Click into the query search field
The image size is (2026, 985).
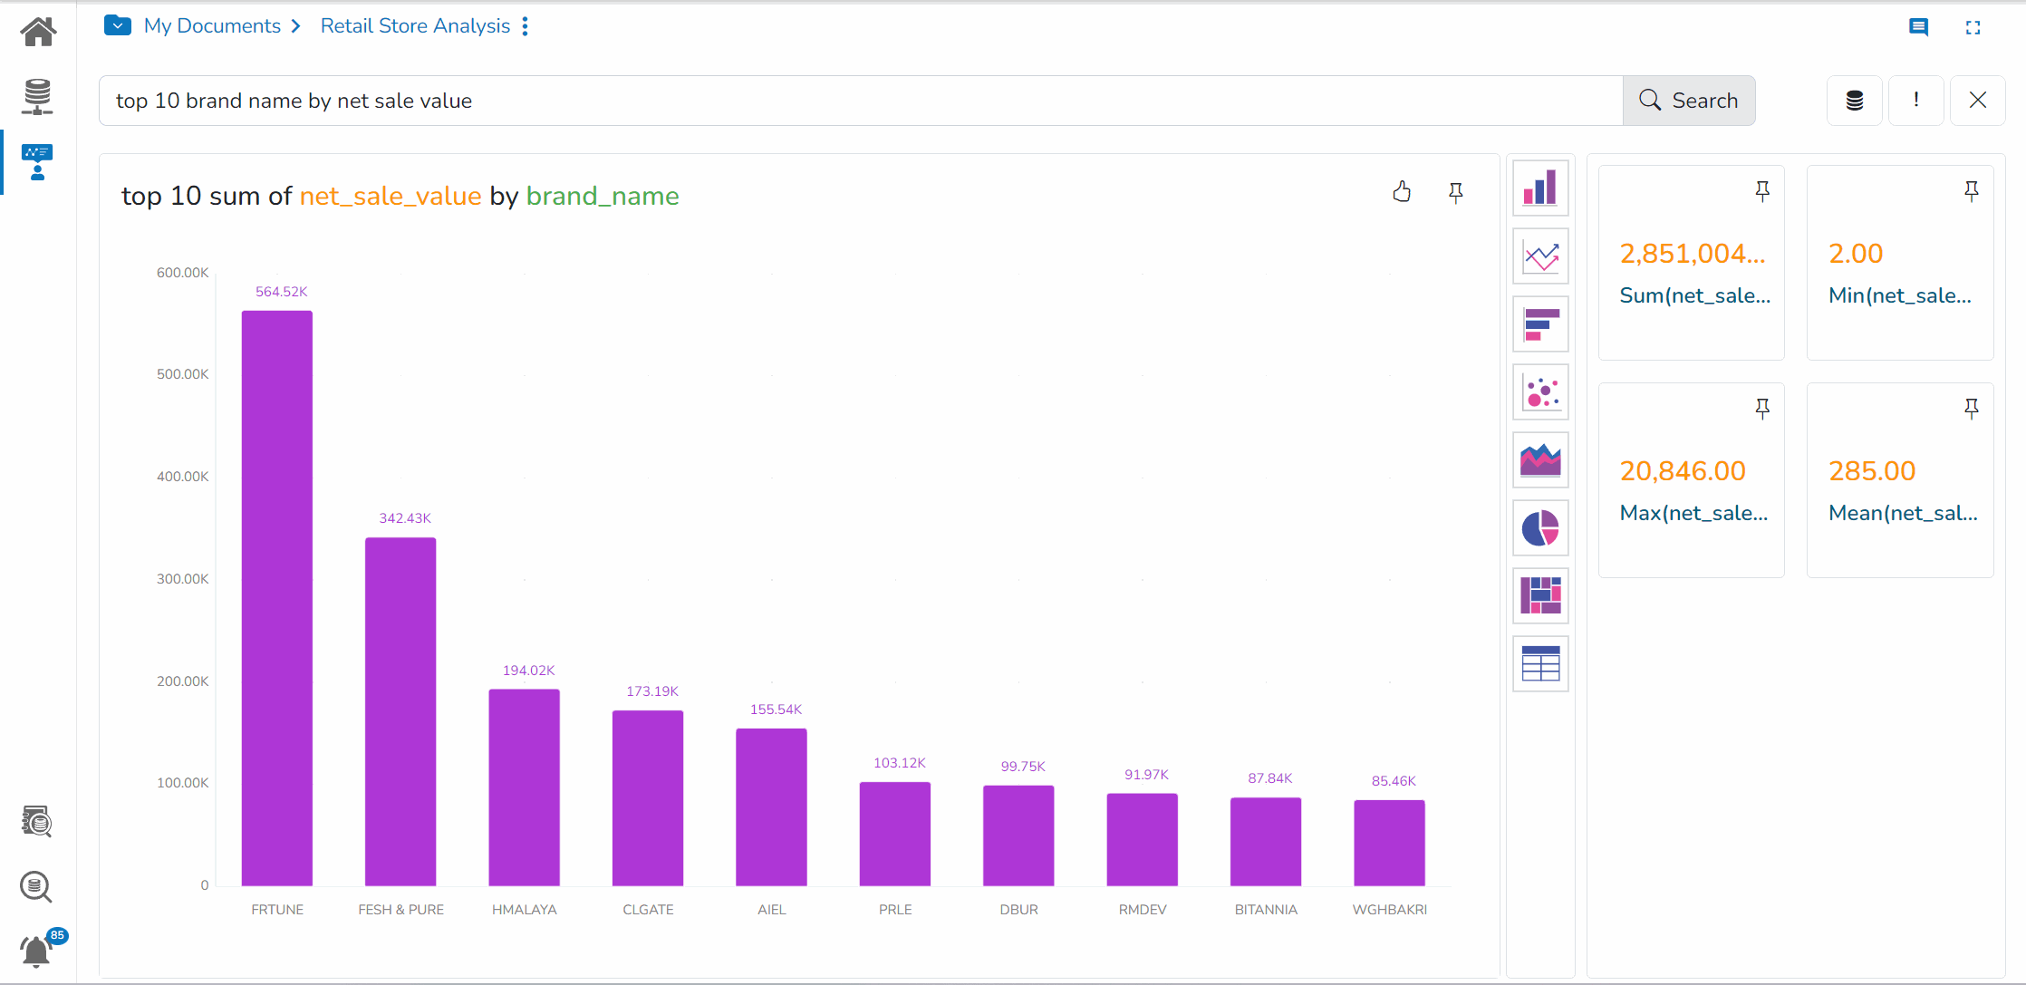861,101
